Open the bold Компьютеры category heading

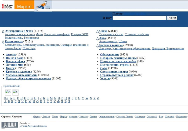click(x=14, y=41)
